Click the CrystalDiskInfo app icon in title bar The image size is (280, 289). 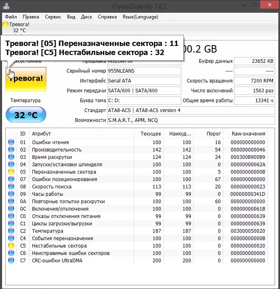point(6,6)
